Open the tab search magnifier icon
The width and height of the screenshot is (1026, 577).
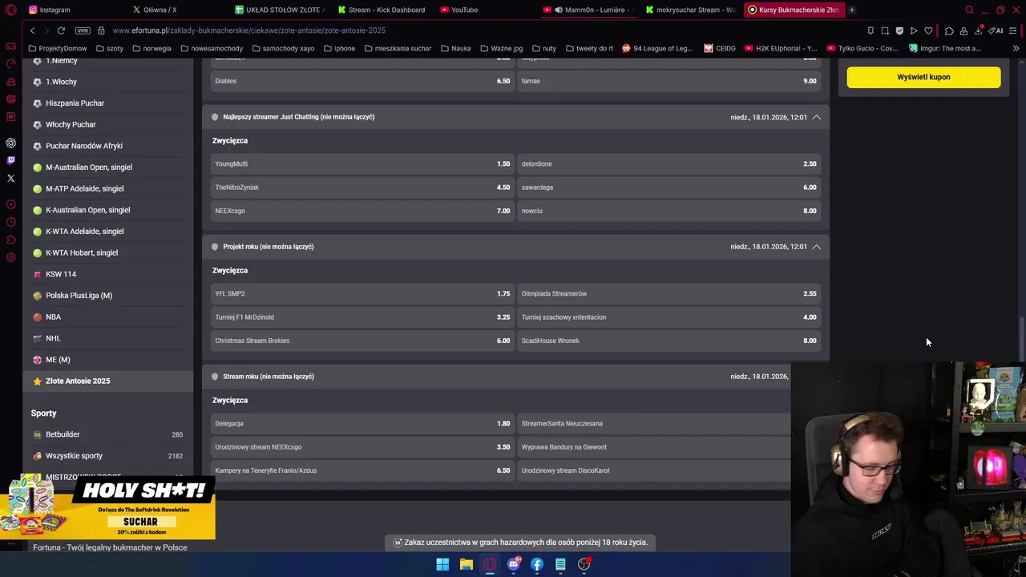coord(969,10)
